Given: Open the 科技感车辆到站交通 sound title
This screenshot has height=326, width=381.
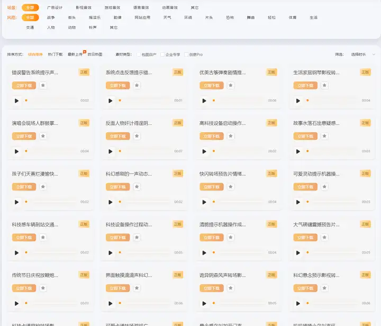Looking at the screenshot, I should coord(35,224).
